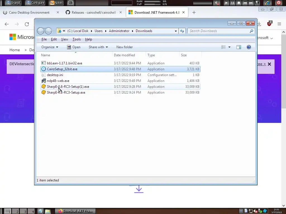Click the Open button in Explorer toolbar
The height and width of the screenshot is (214, 286).
[x=74, y=47]
